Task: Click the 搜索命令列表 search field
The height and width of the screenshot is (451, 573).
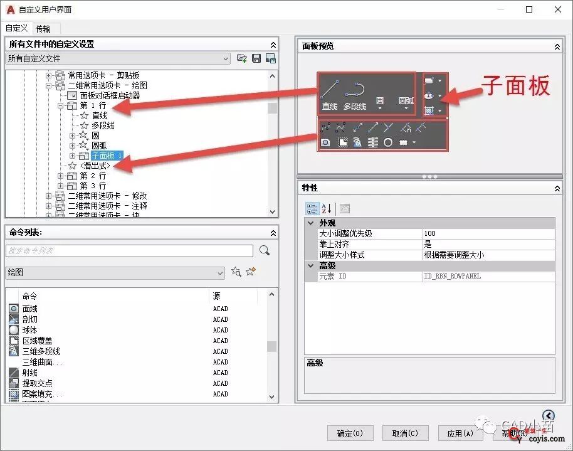Action: (129, 251)
